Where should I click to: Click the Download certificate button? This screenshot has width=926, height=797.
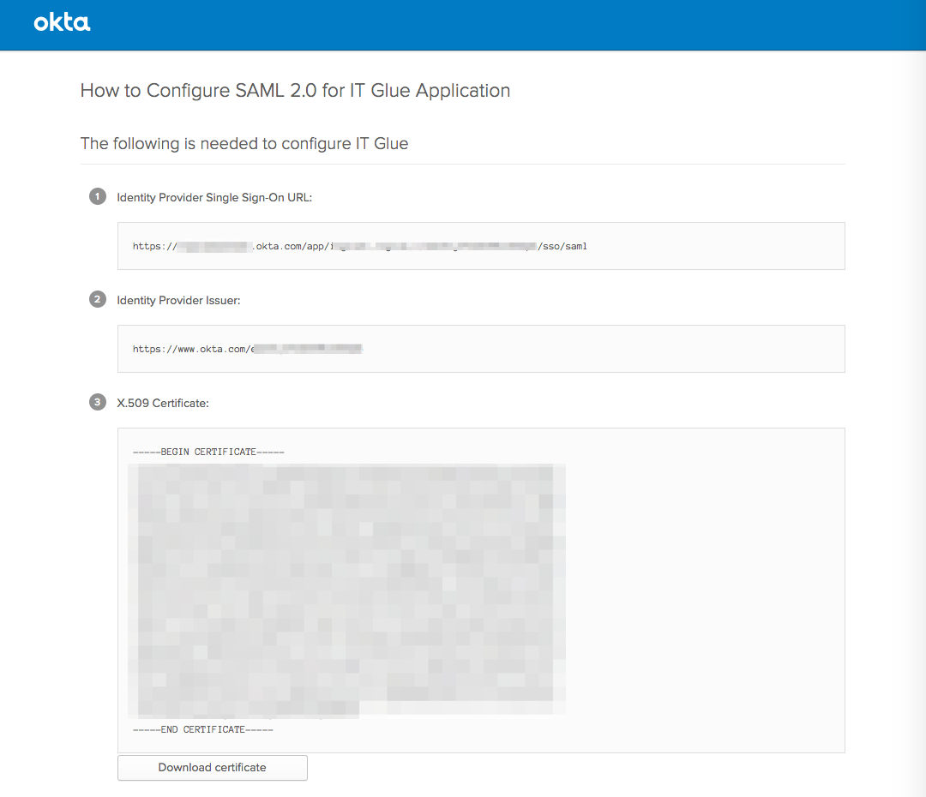click(212, 767)
